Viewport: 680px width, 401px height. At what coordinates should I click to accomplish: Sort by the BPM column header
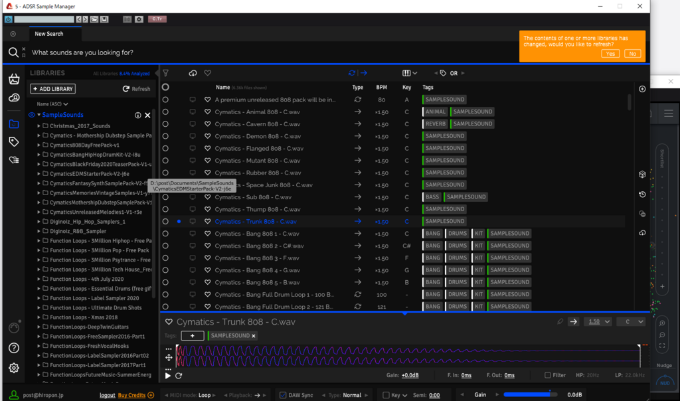382,87
